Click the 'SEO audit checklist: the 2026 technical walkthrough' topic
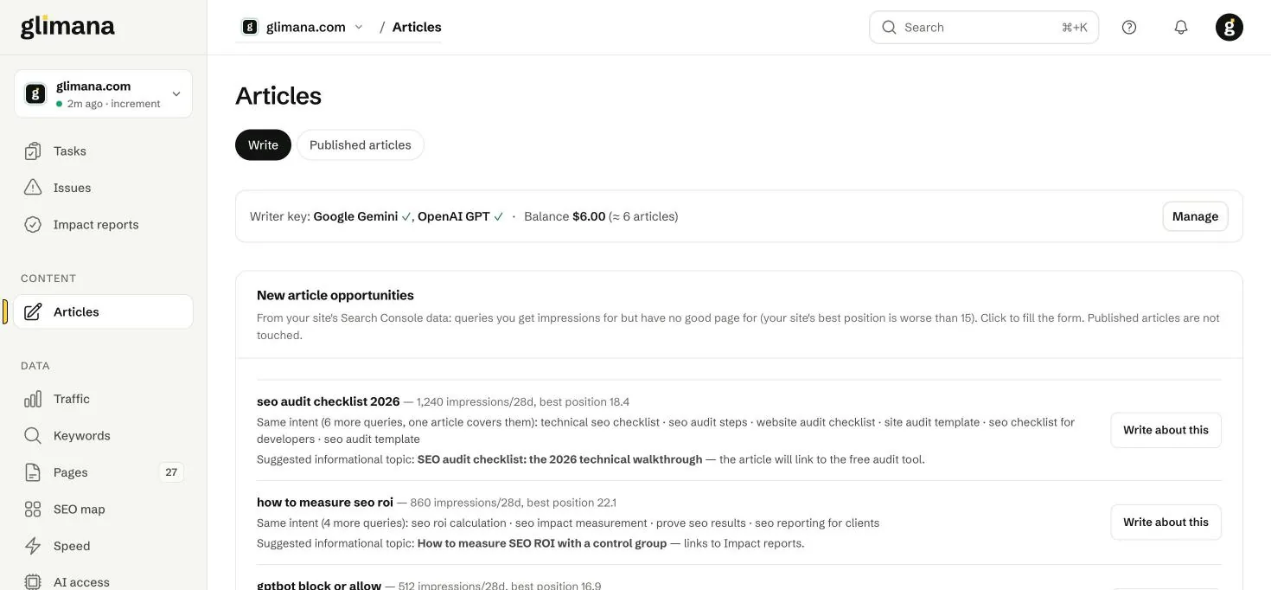This screenshot has height=590, width=1271. tap(560, 459)
